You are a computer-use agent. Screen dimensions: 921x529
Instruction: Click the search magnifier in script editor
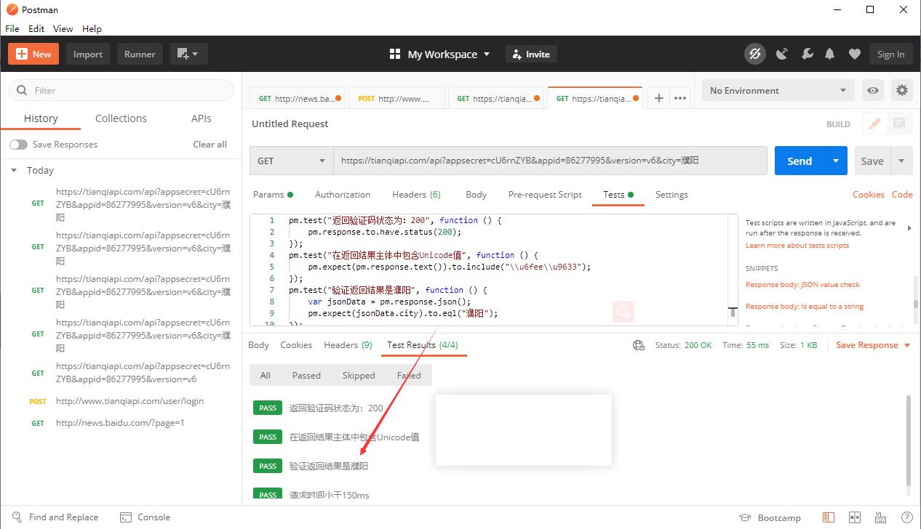tap(623, 312)
